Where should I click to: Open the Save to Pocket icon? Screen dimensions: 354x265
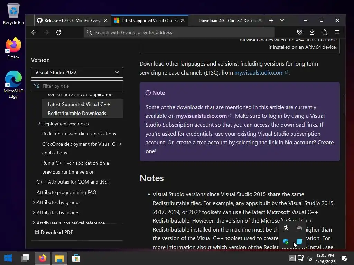300,32
